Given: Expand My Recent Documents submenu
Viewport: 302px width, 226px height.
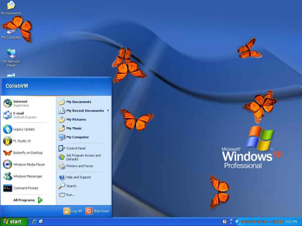Looking at the screenshot, I should pos(84,111).
